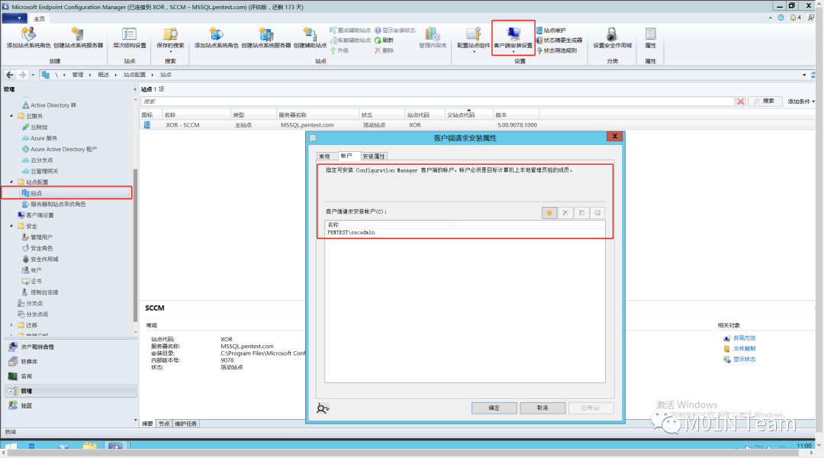Select the 安全作用域 tree node
This screenshot has height=458, width=824.
point(40,260)
